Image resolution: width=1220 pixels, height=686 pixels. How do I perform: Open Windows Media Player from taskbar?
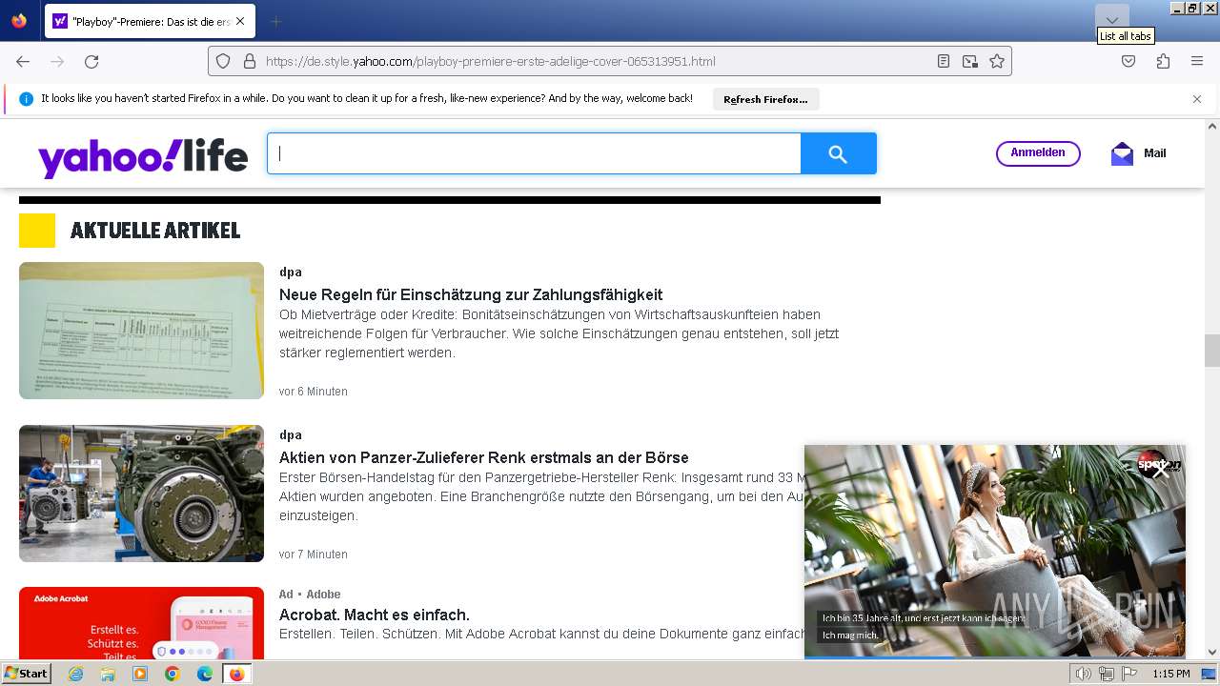click(140, 674)
